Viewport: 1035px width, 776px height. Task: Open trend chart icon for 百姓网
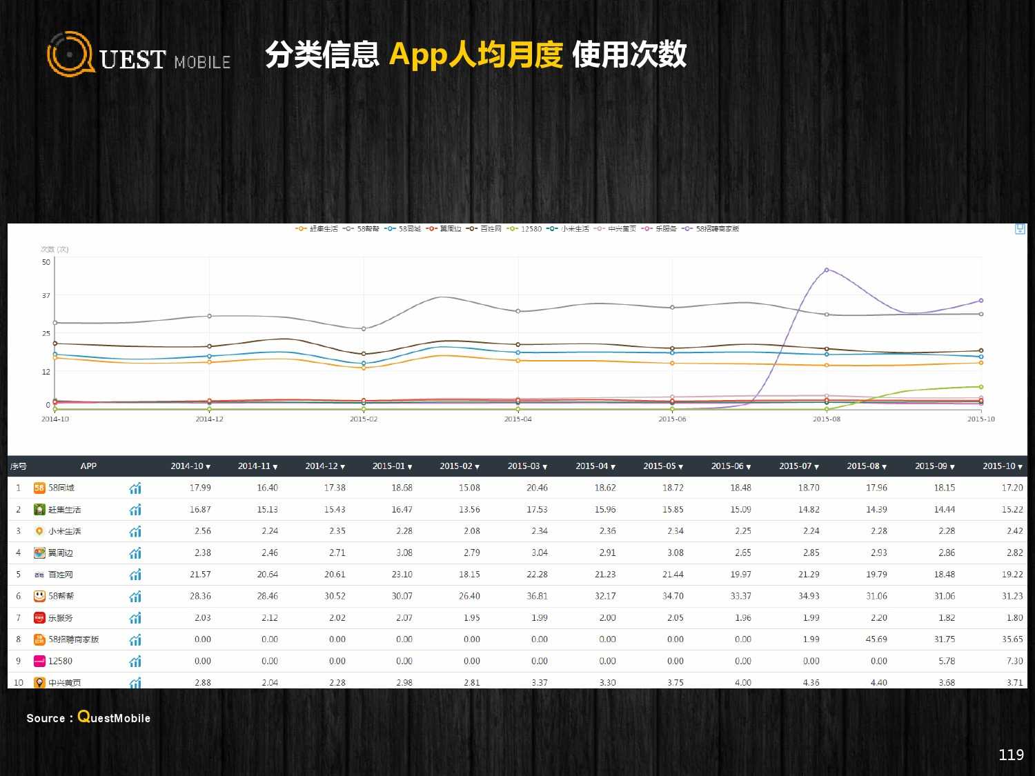click(x=135, y=575)
